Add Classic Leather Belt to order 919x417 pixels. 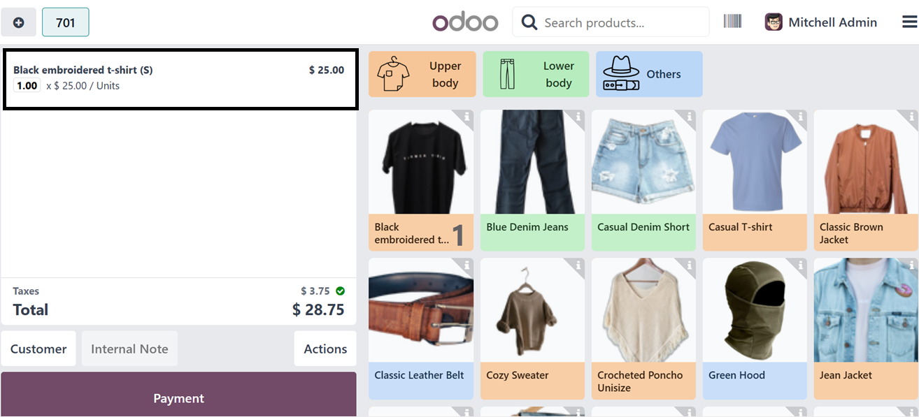[x=421, y=329]
